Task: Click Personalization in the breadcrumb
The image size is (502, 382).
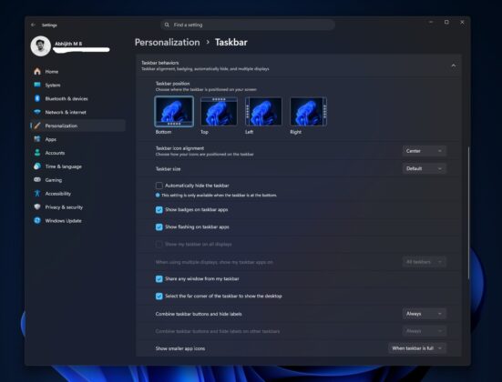Action: [x=167, y=42]
